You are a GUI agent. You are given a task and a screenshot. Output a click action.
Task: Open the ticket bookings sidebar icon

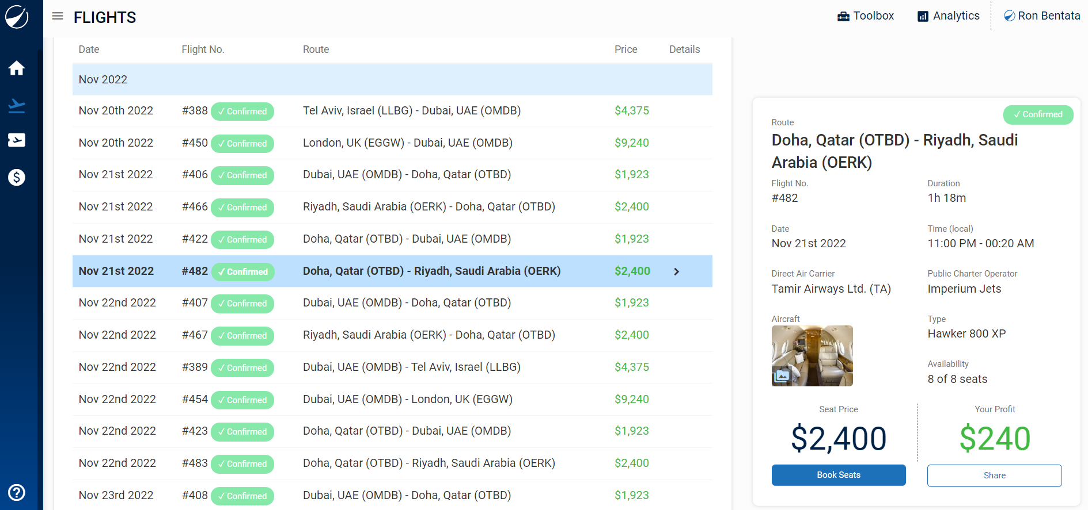coord(17,140)
